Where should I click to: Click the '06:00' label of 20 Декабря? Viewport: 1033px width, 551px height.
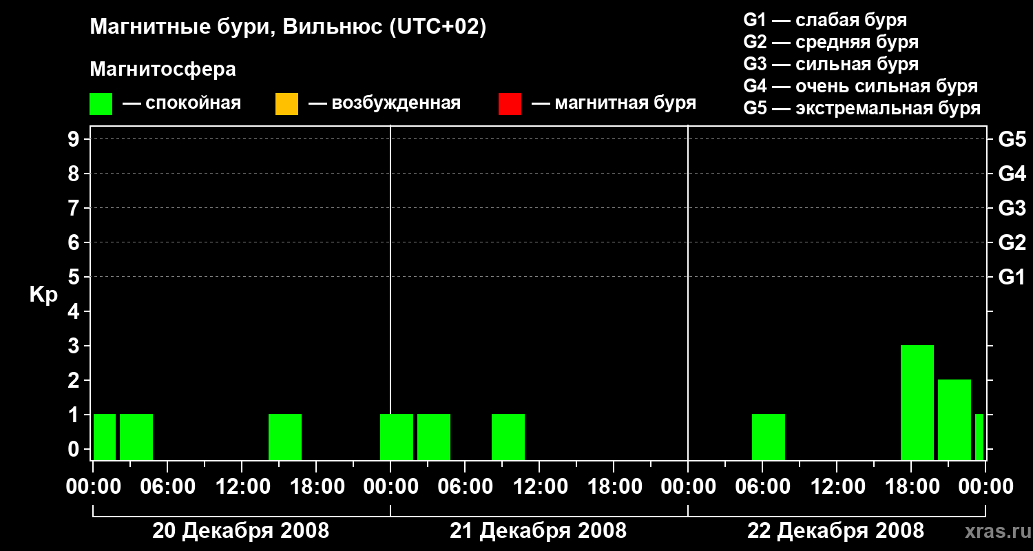(x=167, y=487)
